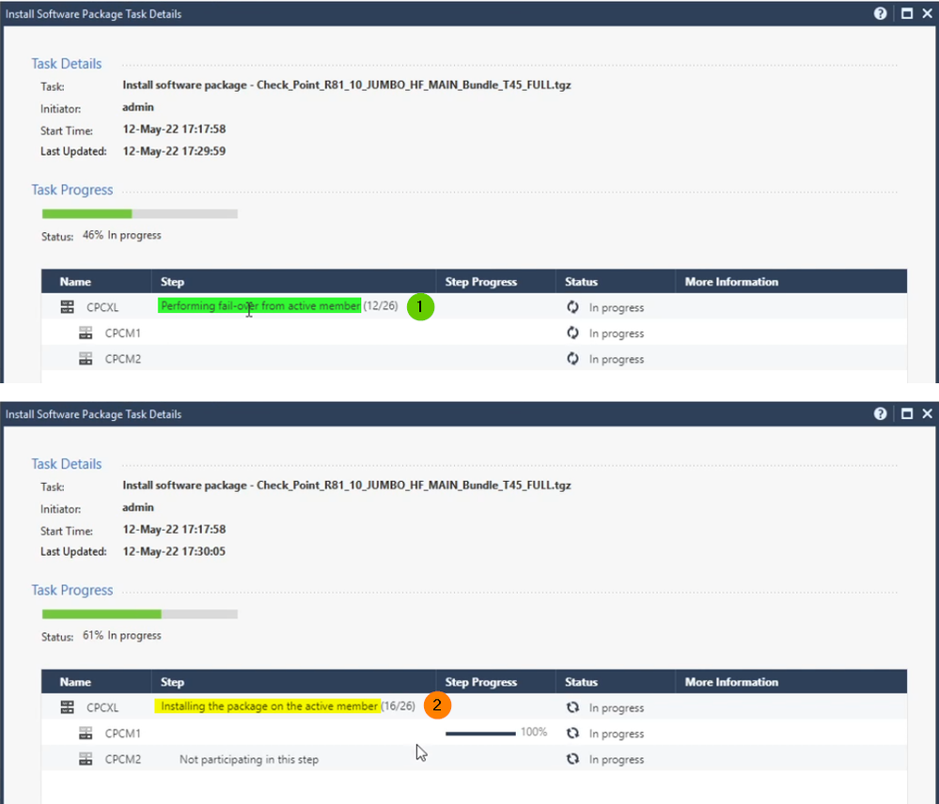Click Start Time value in lower window
The image size is (939, 804).
[x=174, y=529]
